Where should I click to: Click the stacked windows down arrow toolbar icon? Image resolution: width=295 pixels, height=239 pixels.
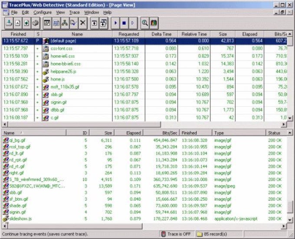point(104,23)
